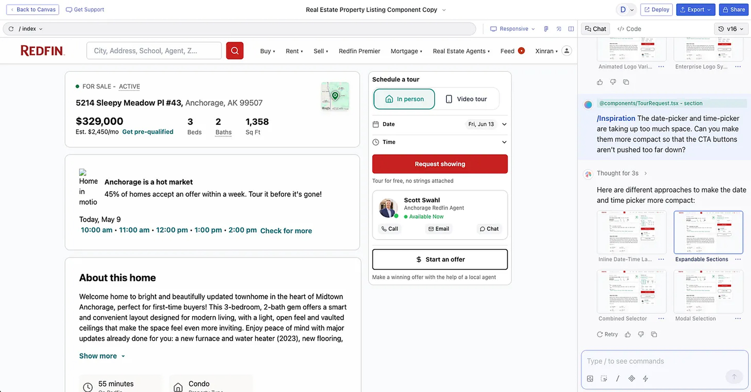Select the Video tour option

coord(466,99)
